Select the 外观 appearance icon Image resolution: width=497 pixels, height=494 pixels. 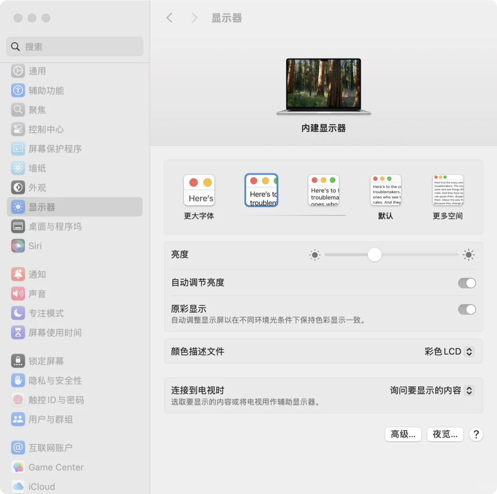[x=18, y=188]
